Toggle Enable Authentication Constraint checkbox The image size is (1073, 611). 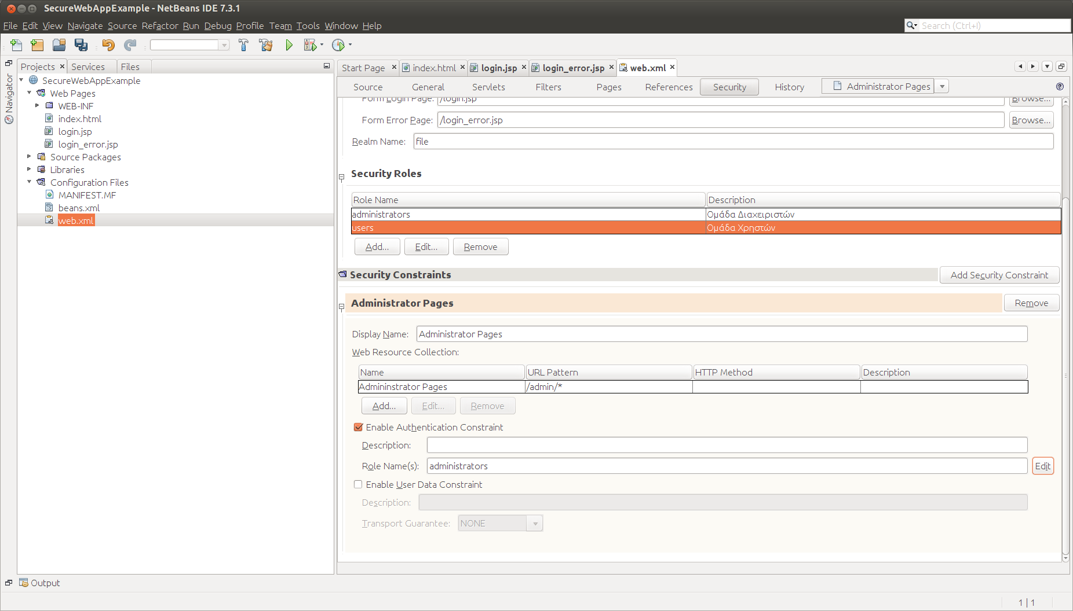coord(358,427)
